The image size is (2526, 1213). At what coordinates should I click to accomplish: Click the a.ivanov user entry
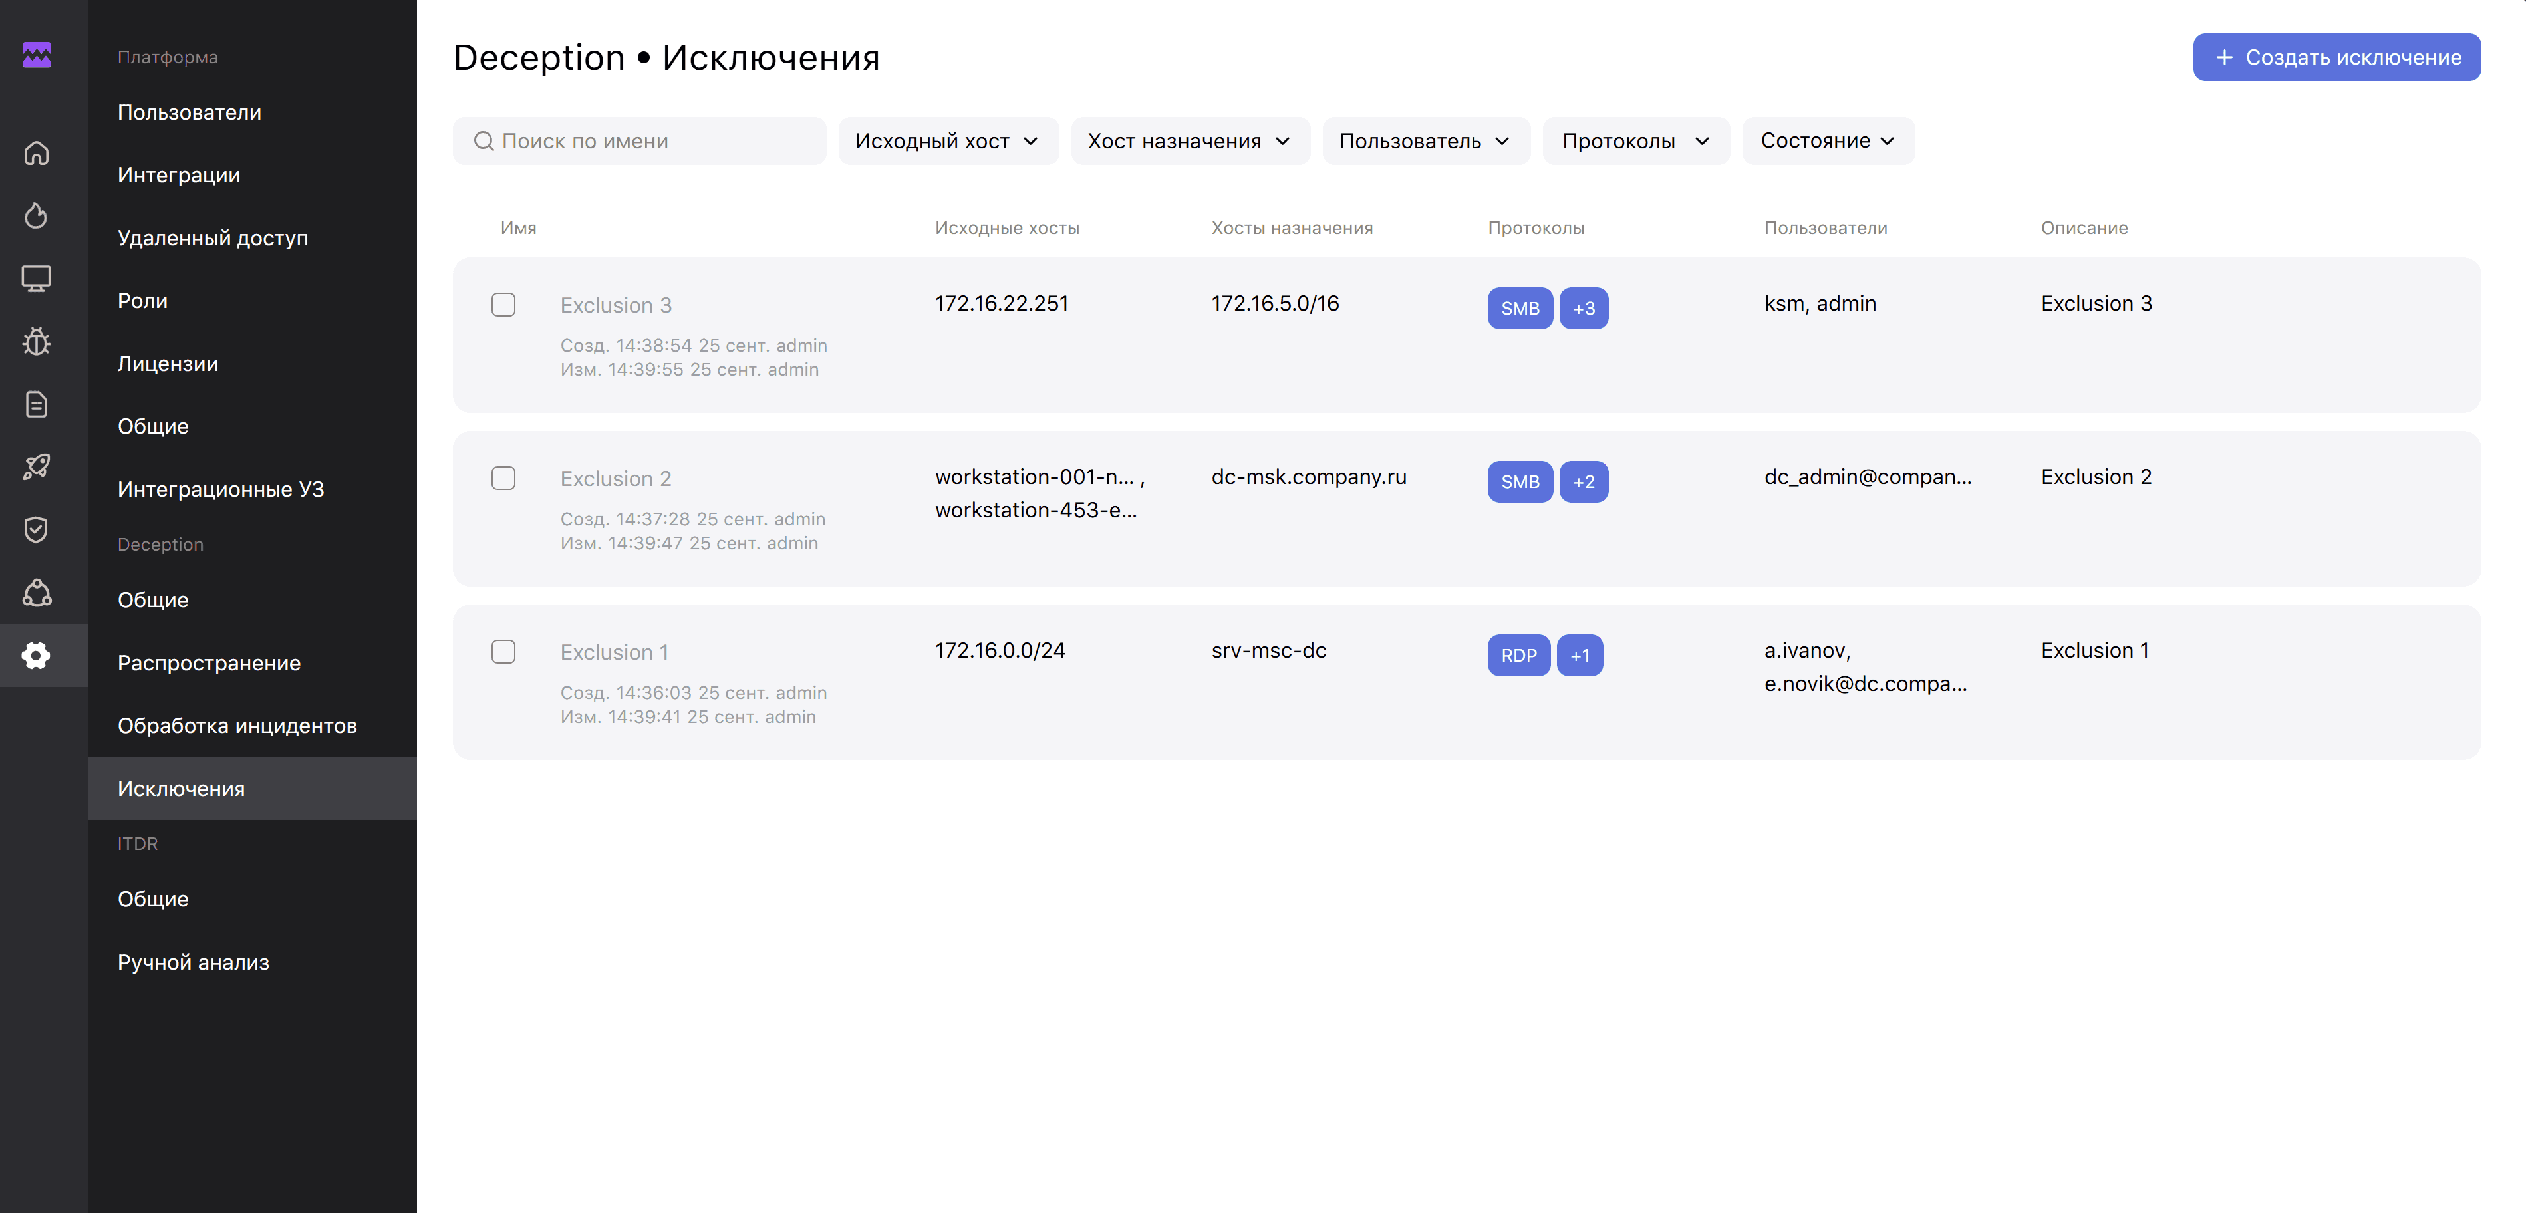[1806, 651]
